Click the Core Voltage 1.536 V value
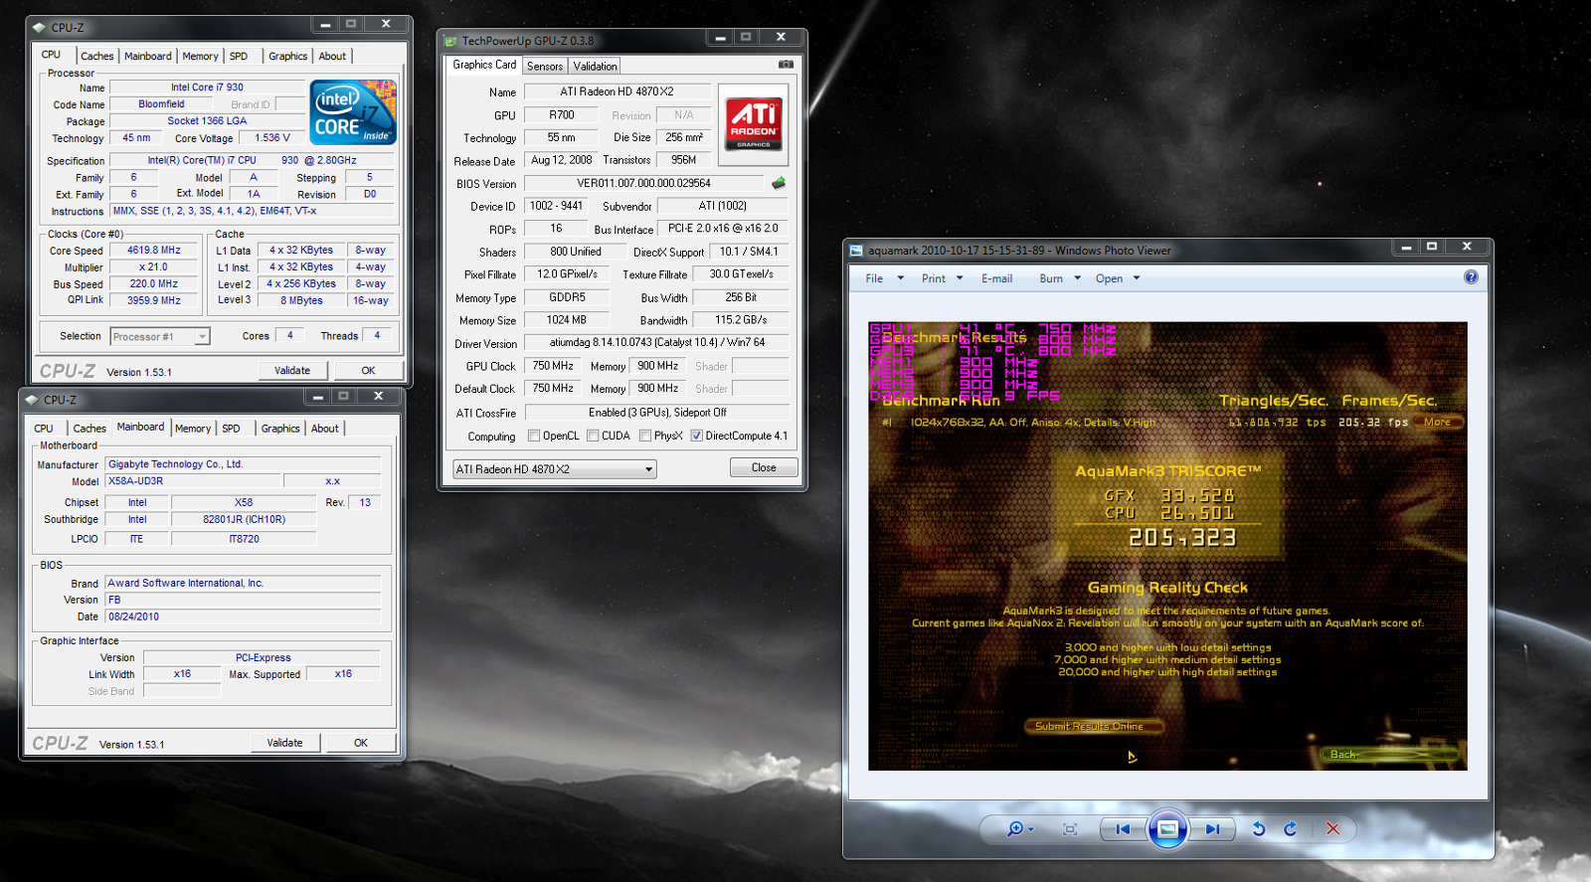This screenshot has width=1591, height=882. 272,138
